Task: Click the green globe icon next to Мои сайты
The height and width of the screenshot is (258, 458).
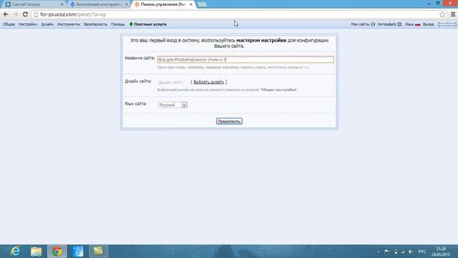Action: [373, 24]
